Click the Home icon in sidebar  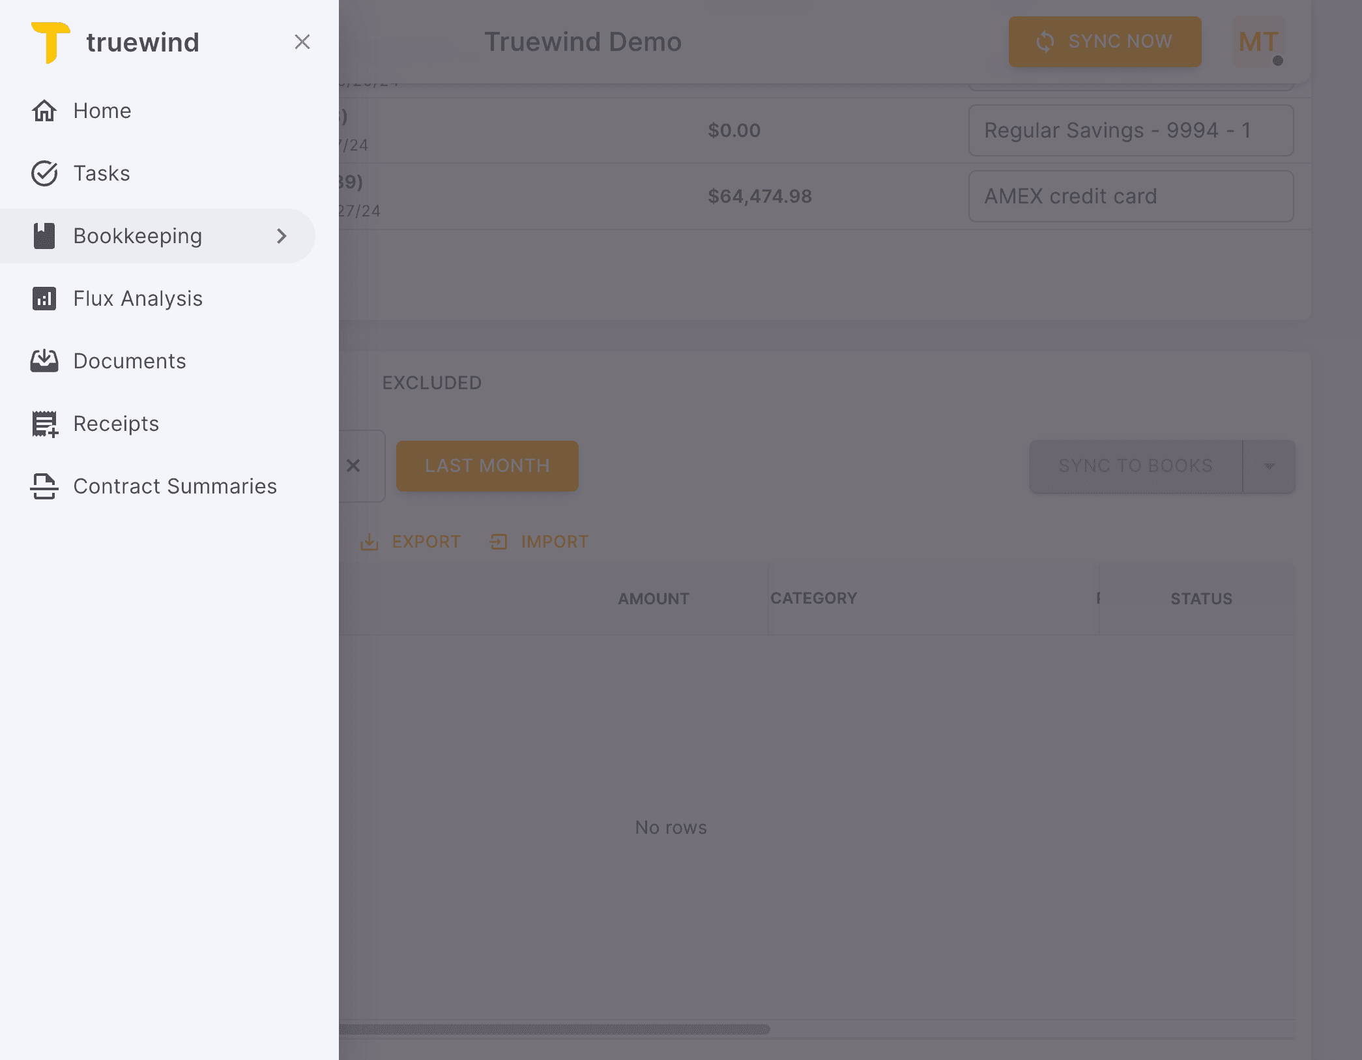(44, 111)
